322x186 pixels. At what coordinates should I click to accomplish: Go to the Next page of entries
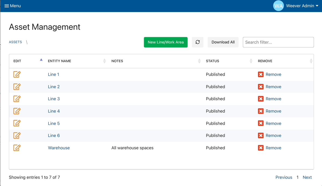[x=307, y=177]
